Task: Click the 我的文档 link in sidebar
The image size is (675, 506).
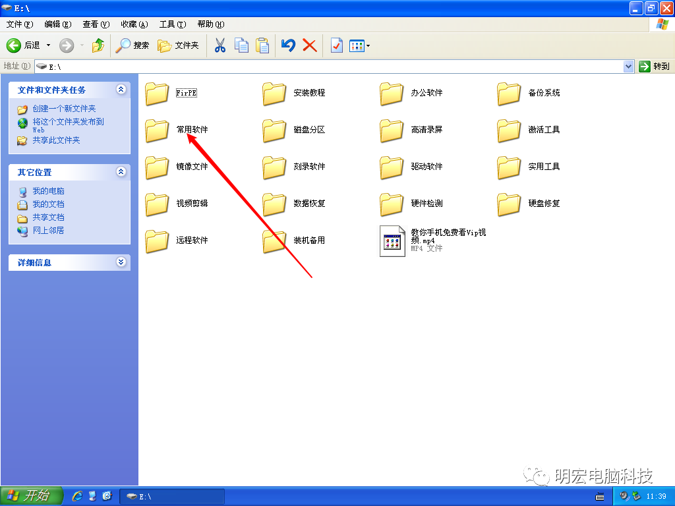Action: point(48,204)
